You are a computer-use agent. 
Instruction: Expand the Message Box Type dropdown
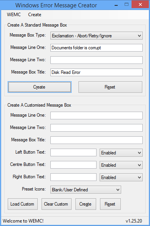97,35
